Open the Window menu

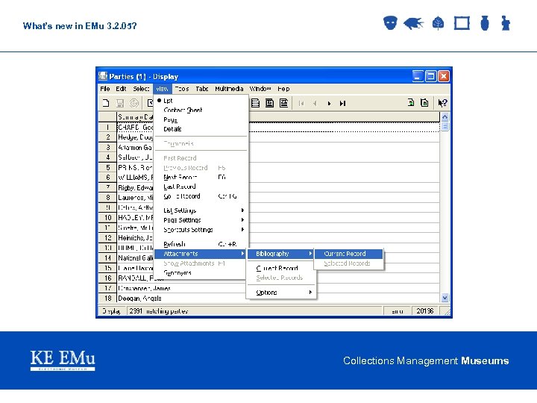[260, 89]
